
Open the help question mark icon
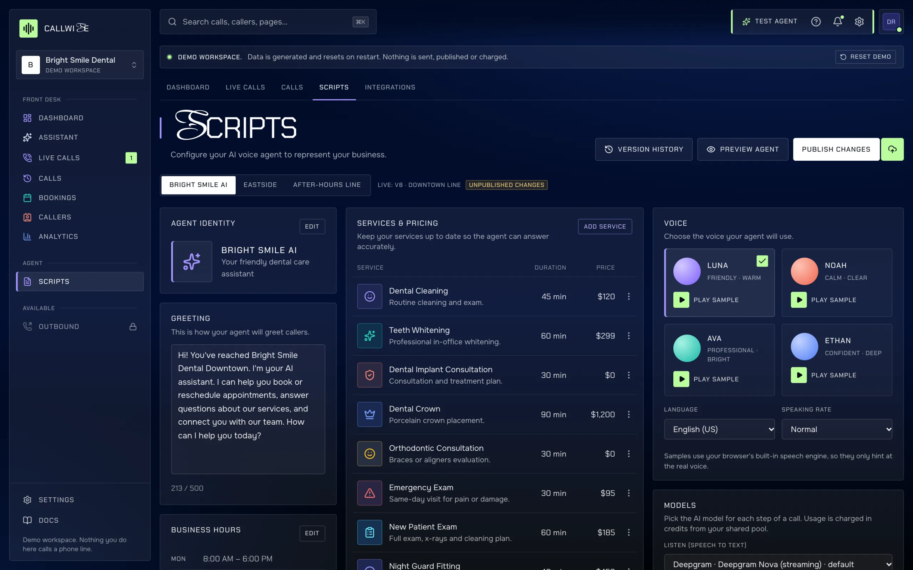(816, 21)
